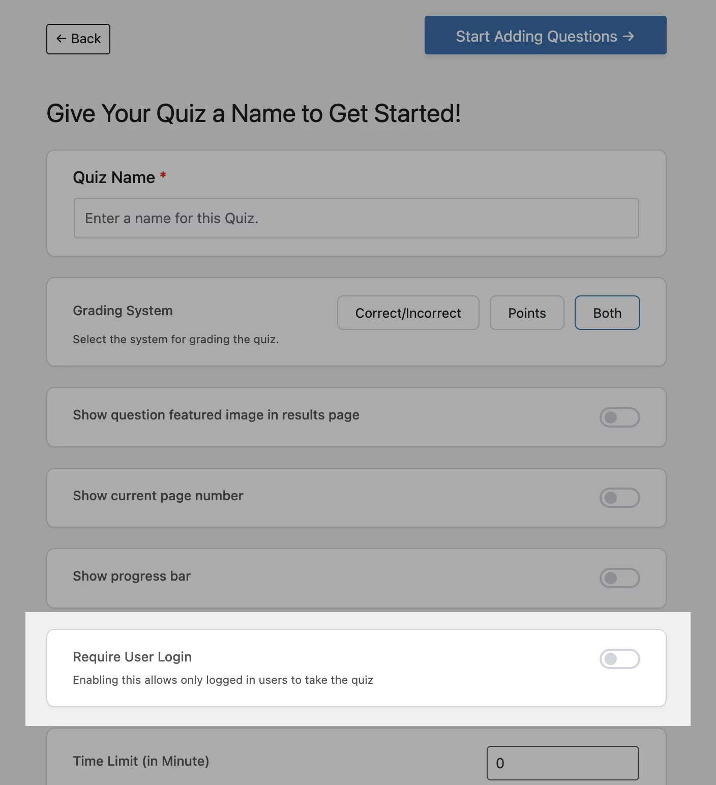Click the left arrow icon on Back

pyautogui.click(x=61, y=39)
